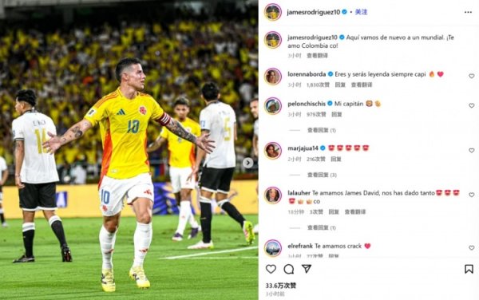Open the jamesrodriguez10 header profile picture

pyautogui.click(x=273, y=12)
